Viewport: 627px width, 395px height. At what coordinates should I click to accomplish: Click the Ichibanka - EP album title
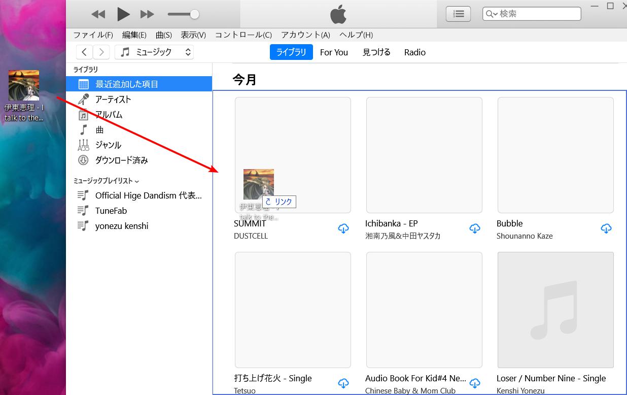(391, 223)
